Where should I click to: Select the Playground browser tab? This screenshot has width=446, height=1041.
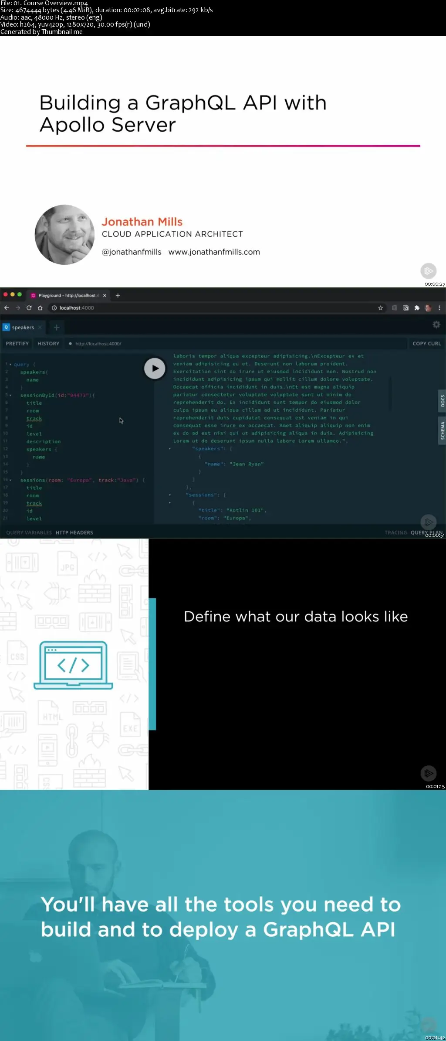click(68, 296)
